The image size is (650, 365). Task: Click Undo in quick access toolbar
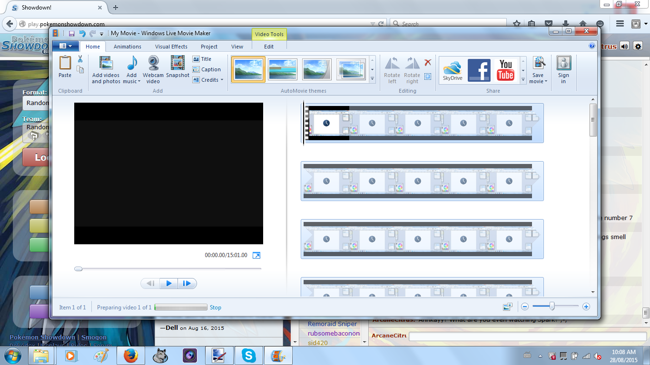tap(82, 33)
